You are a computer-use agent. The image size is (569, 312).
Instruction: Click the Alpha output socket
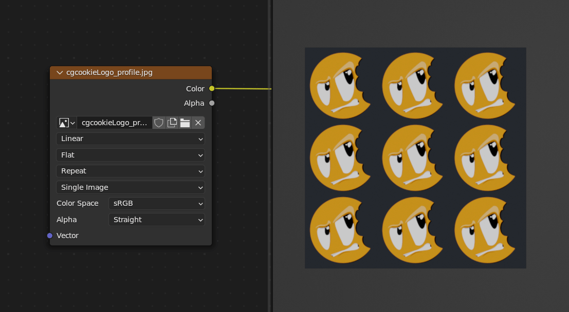[x=212, y=103]
